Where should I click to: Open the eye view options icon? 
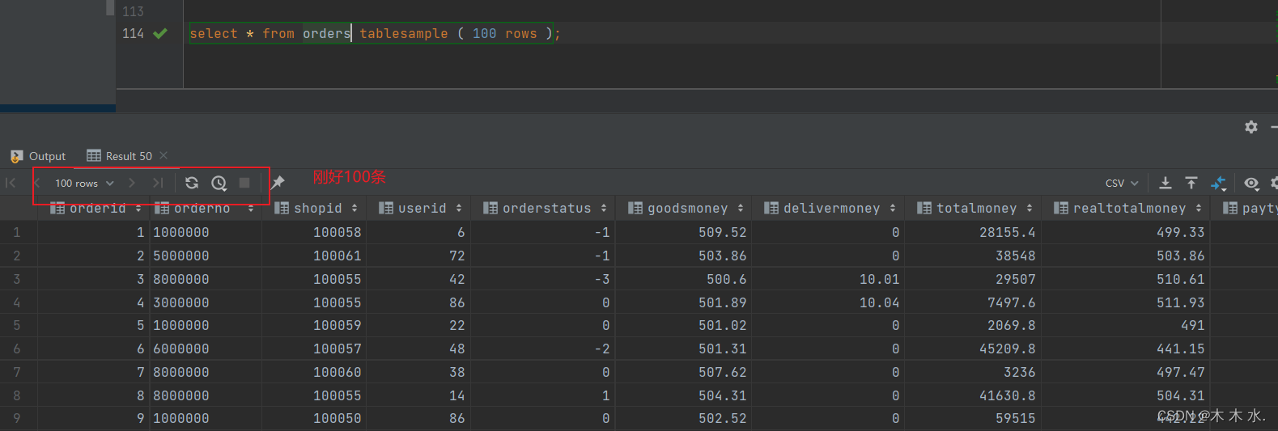tap(1251, 184)
